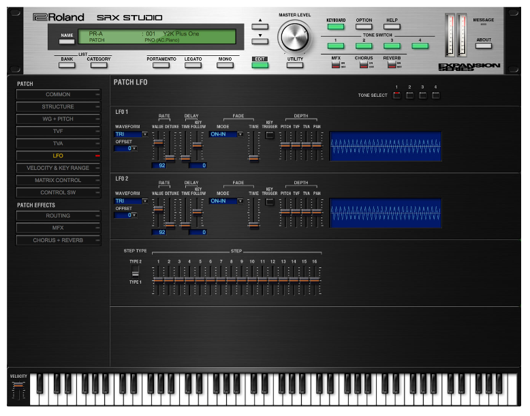Open the LFO 1 offset dropdown
This screenshot has width=530, height=416.
[x=126, y=148]
